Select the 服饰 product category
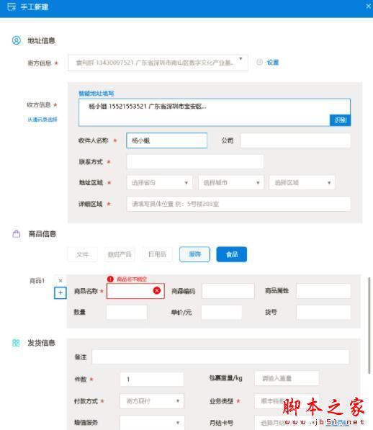The image size is (373, 430). tap(195, 254)
